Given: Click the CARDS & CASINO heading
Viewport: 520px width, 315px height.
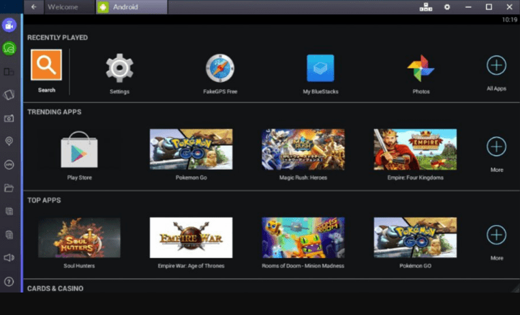Looking at the screenshot, I should click(55, 288).
